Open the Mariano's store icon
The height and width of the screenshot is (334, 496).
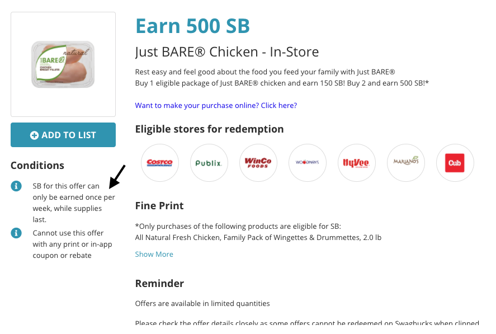coord(406,163)
